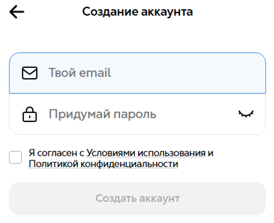This screenshot has width=274, height=223.
Task: Focus the 'Твой email' input field
Action: tap(137, 73)
